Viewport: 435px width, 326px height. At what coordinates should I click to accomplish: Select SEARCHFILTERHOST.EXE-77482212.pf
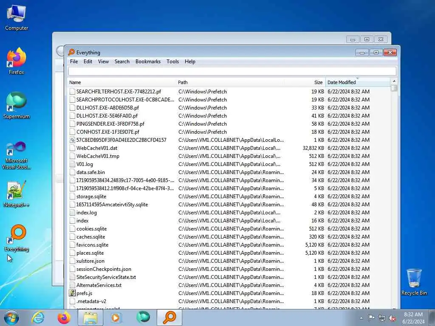click(119, 92)
